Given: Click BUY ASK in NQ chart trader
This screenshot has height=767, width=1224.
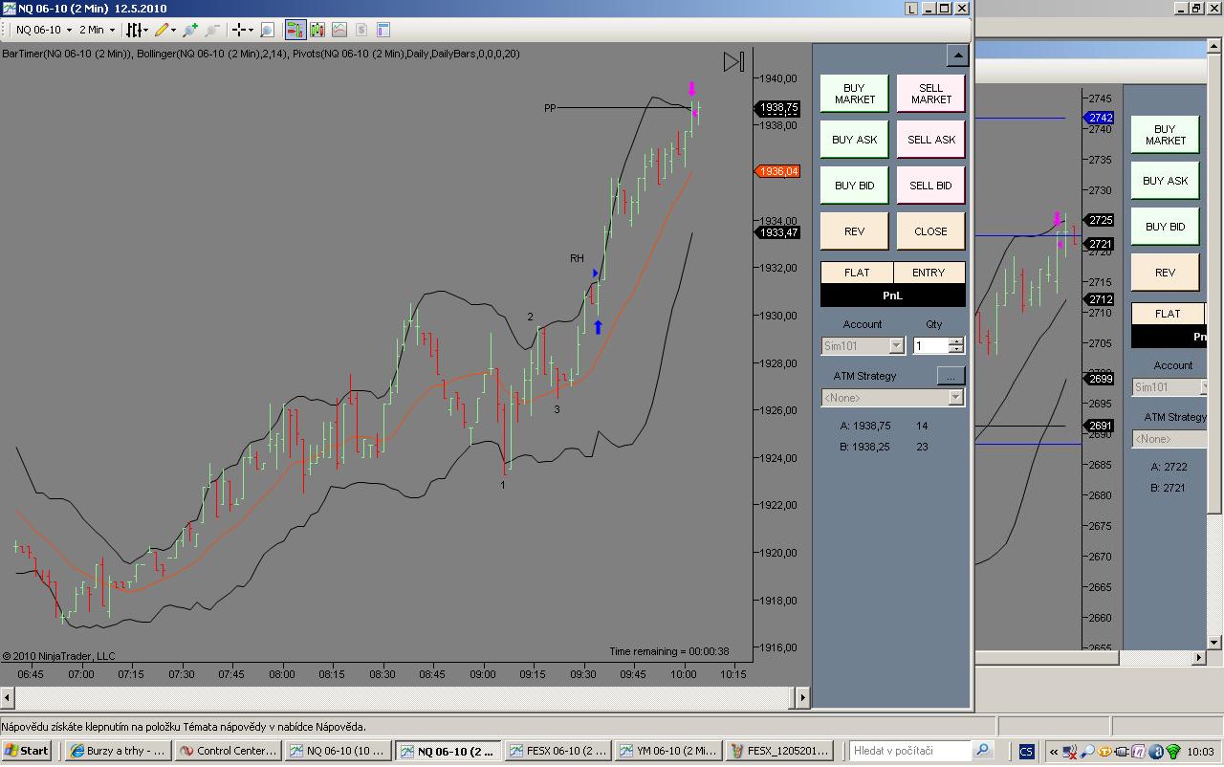Looking at the screenshot, I should click(855, 140).
